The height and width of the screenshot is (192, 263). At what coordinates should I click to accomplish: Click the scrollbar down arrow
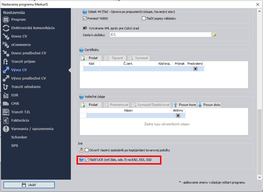pos(259,177)
